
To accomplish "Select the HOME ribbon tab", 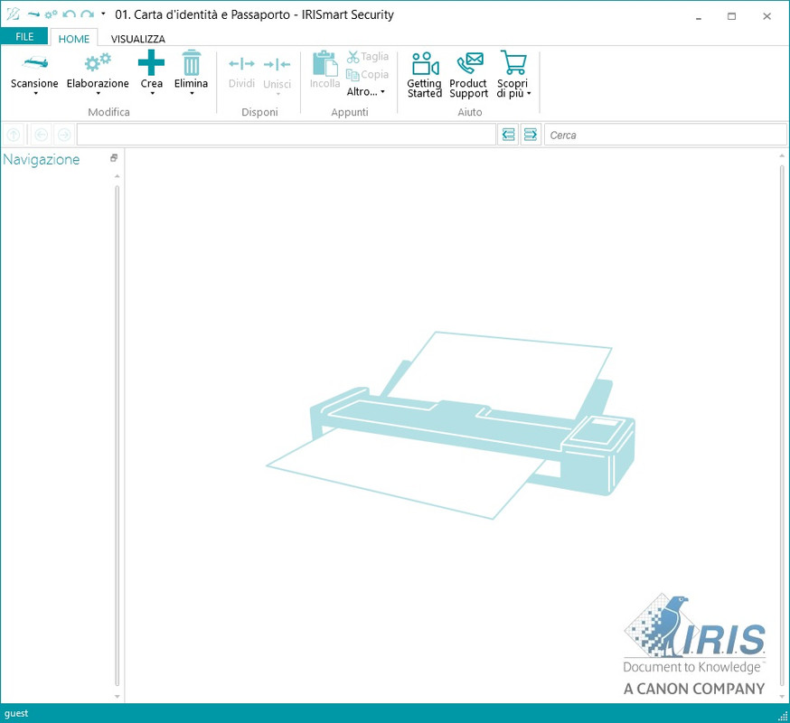I will tap(73, 39).
